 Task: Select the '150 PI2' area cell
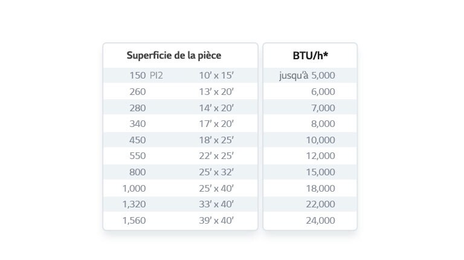coord(146,76)
